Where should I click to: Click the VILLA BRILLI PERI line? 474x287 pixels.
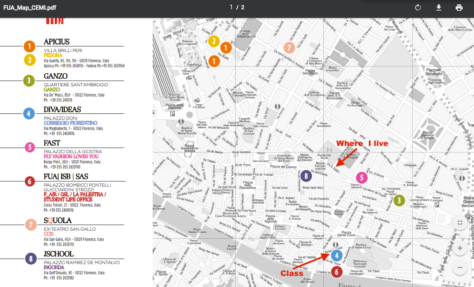63,50
